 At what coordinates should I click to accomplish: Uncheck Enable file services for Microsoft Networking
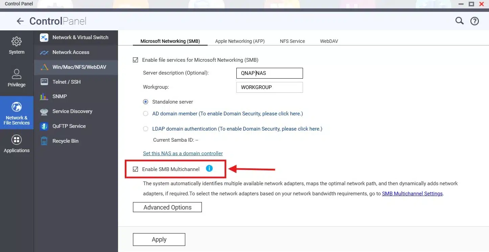(135, 60)
